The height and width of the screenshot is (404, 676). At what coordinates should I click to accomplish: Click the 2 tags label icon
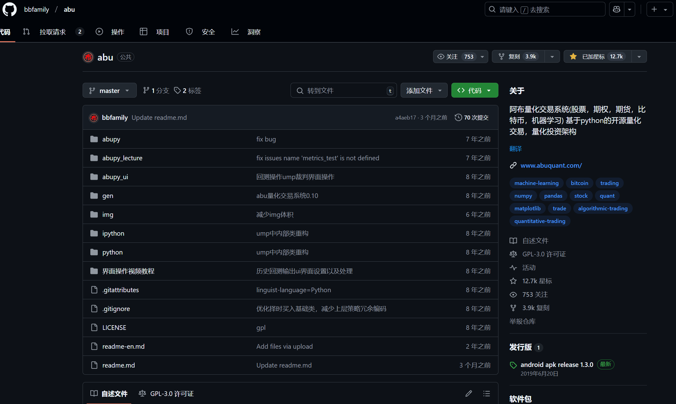(x=177, y=90)
